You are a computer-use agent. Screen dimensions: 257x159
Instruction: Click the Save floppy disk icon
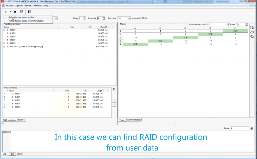tap(22, 11)
